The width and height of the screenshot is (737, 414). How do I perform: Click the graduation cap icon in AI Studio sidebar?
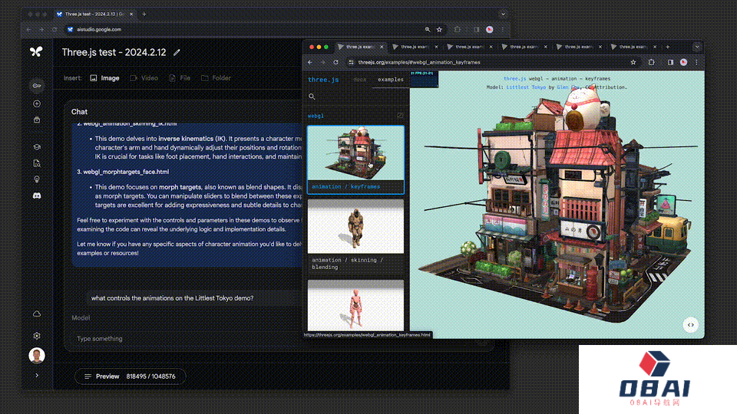click(37, 147)
